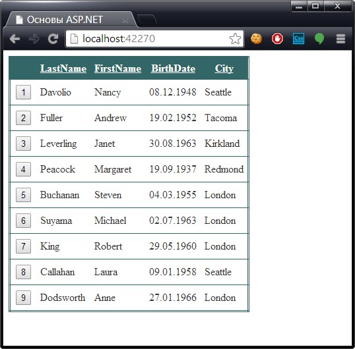Viewport: 355px width, 349px height.
Task: Open the cookie extension icon
Action: pos(256,39)
